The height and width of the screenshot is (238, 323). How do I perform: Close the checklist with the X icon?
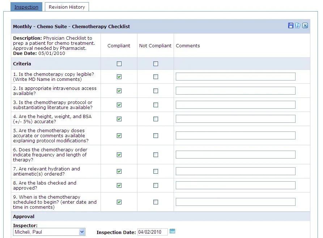(305, 26)
